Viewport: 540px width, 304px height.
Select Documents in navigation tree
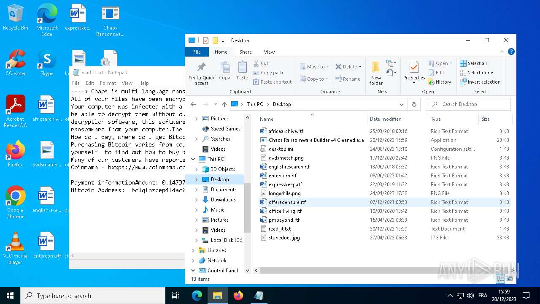(x=224, y=190)
